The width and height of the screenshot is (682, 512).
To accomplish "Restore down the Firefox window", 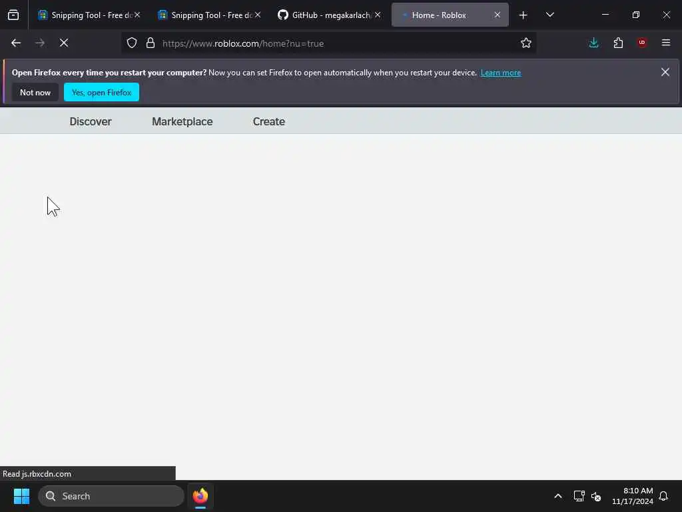I will tap(636, 15).
